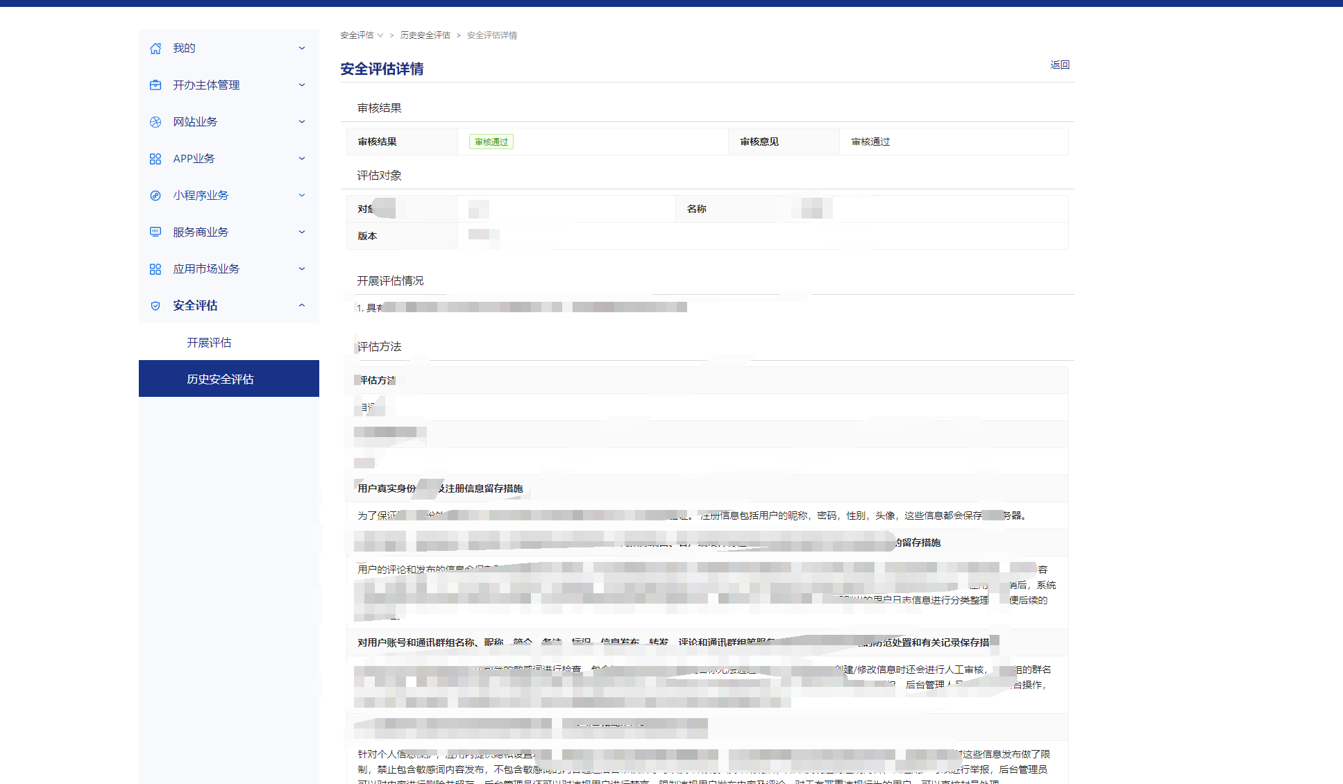Image resolution: width=1343 pixels, height=784 pixels.
Task: Select 历史安全评估 submenu item
Action: point(229,379)
